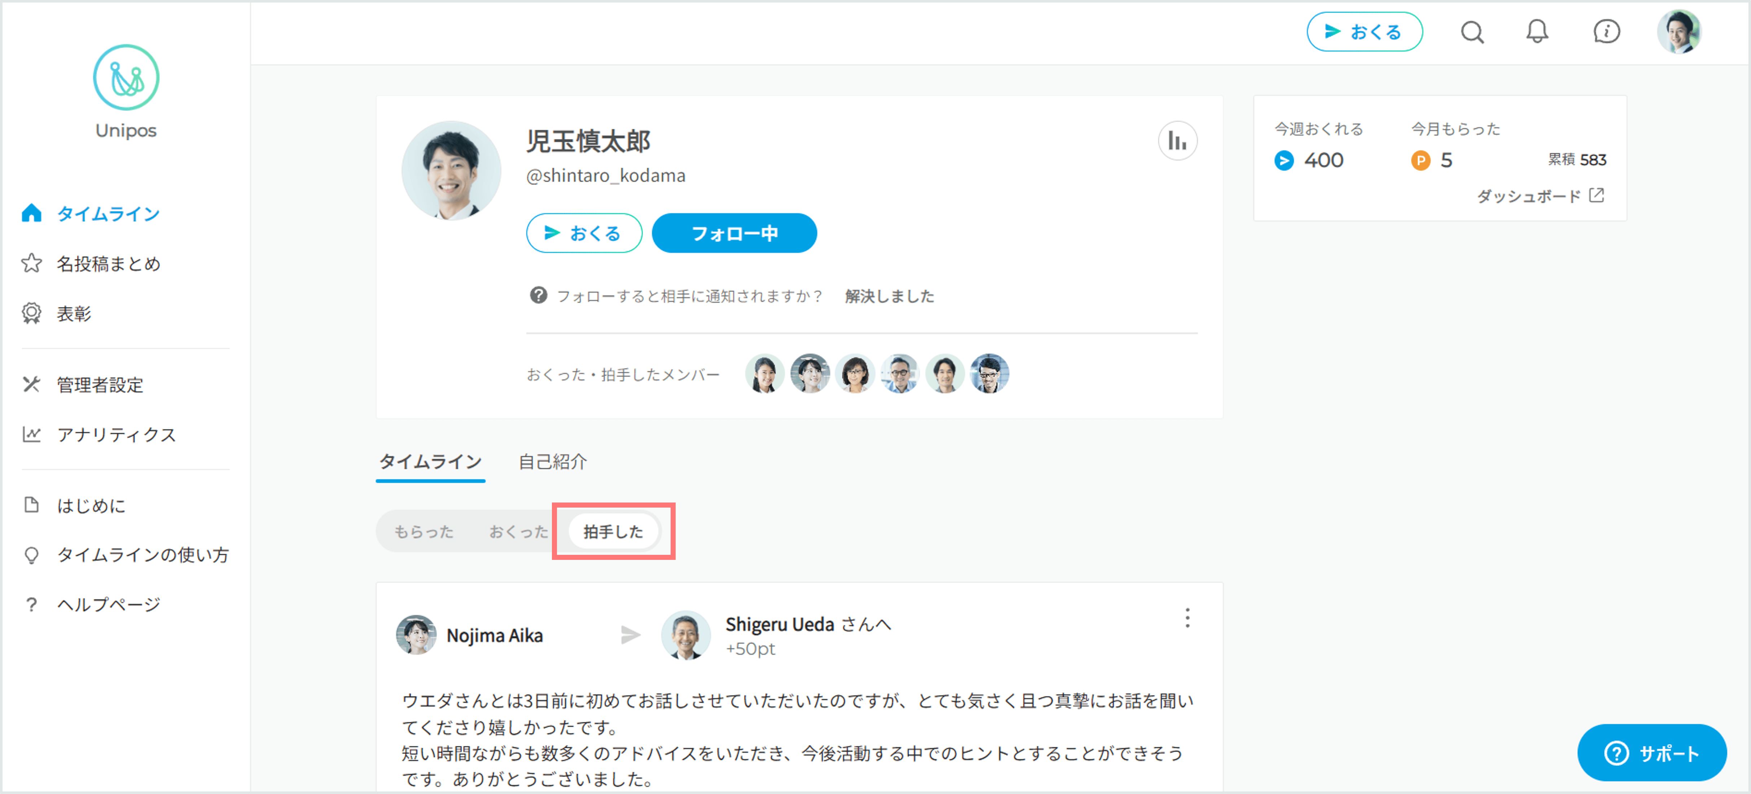This screenshot has width=1751, height=794.
Task: Click Nojima Aika's avatar in post
Action: [x=416, y=635]
